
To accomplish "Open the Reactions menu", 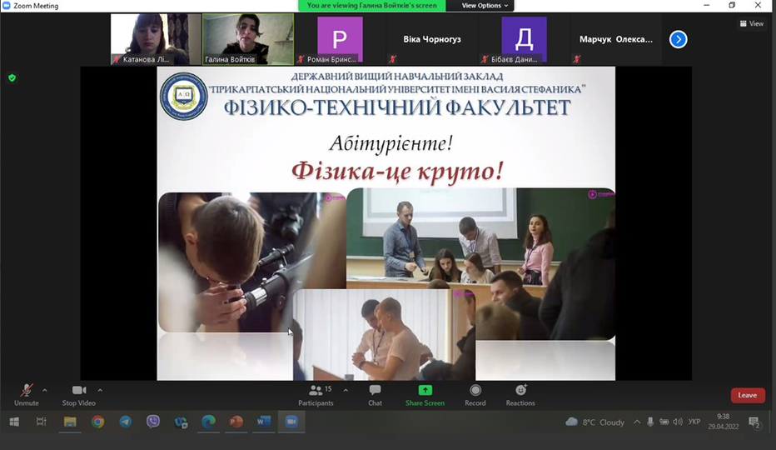I will pos(520,394).
